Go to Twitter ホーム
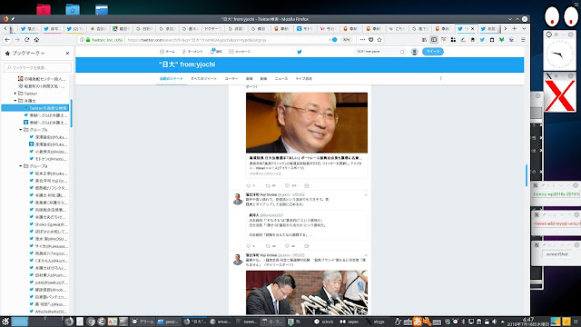The image size is (581, 327). click(x=167, y=52)
